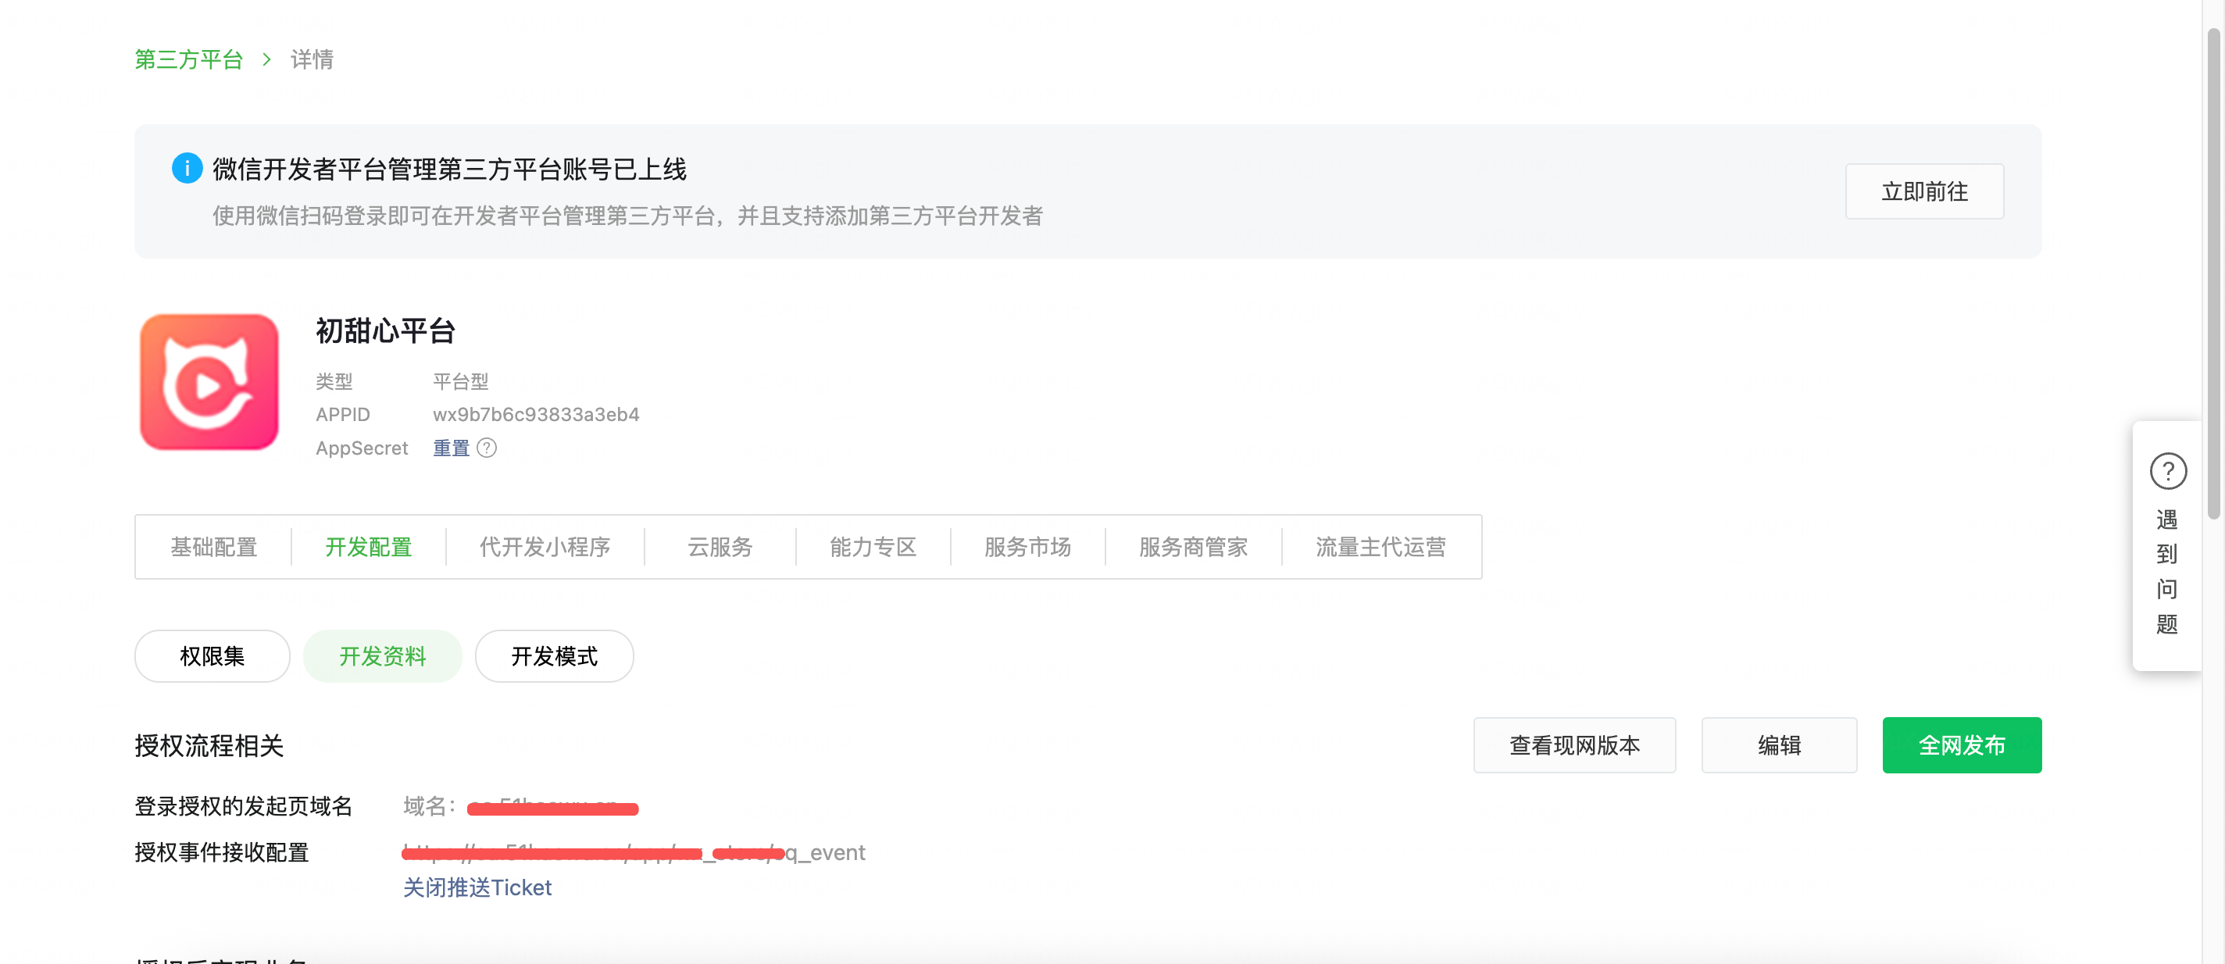
Task: Open the 代开发小程序 tab
Action: point(545,547)
